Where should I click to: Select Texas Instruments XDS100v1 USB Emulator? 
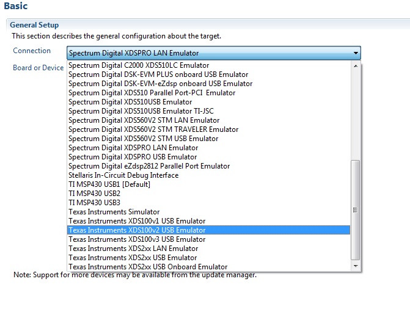pyautogui.click(x=208, y=221)
